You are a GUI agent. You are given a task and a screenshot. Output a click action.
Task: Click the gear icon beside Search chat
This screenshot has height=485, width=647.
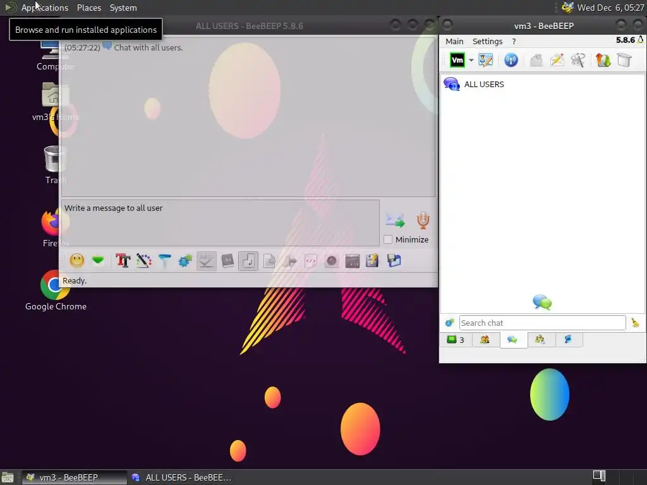(449, 323)
